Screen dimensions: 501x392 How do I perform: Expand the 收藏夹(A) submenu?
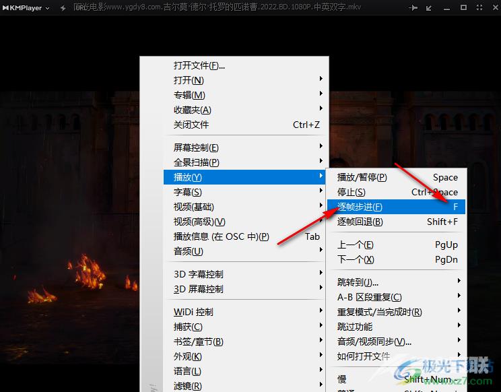tap(246, 110)
